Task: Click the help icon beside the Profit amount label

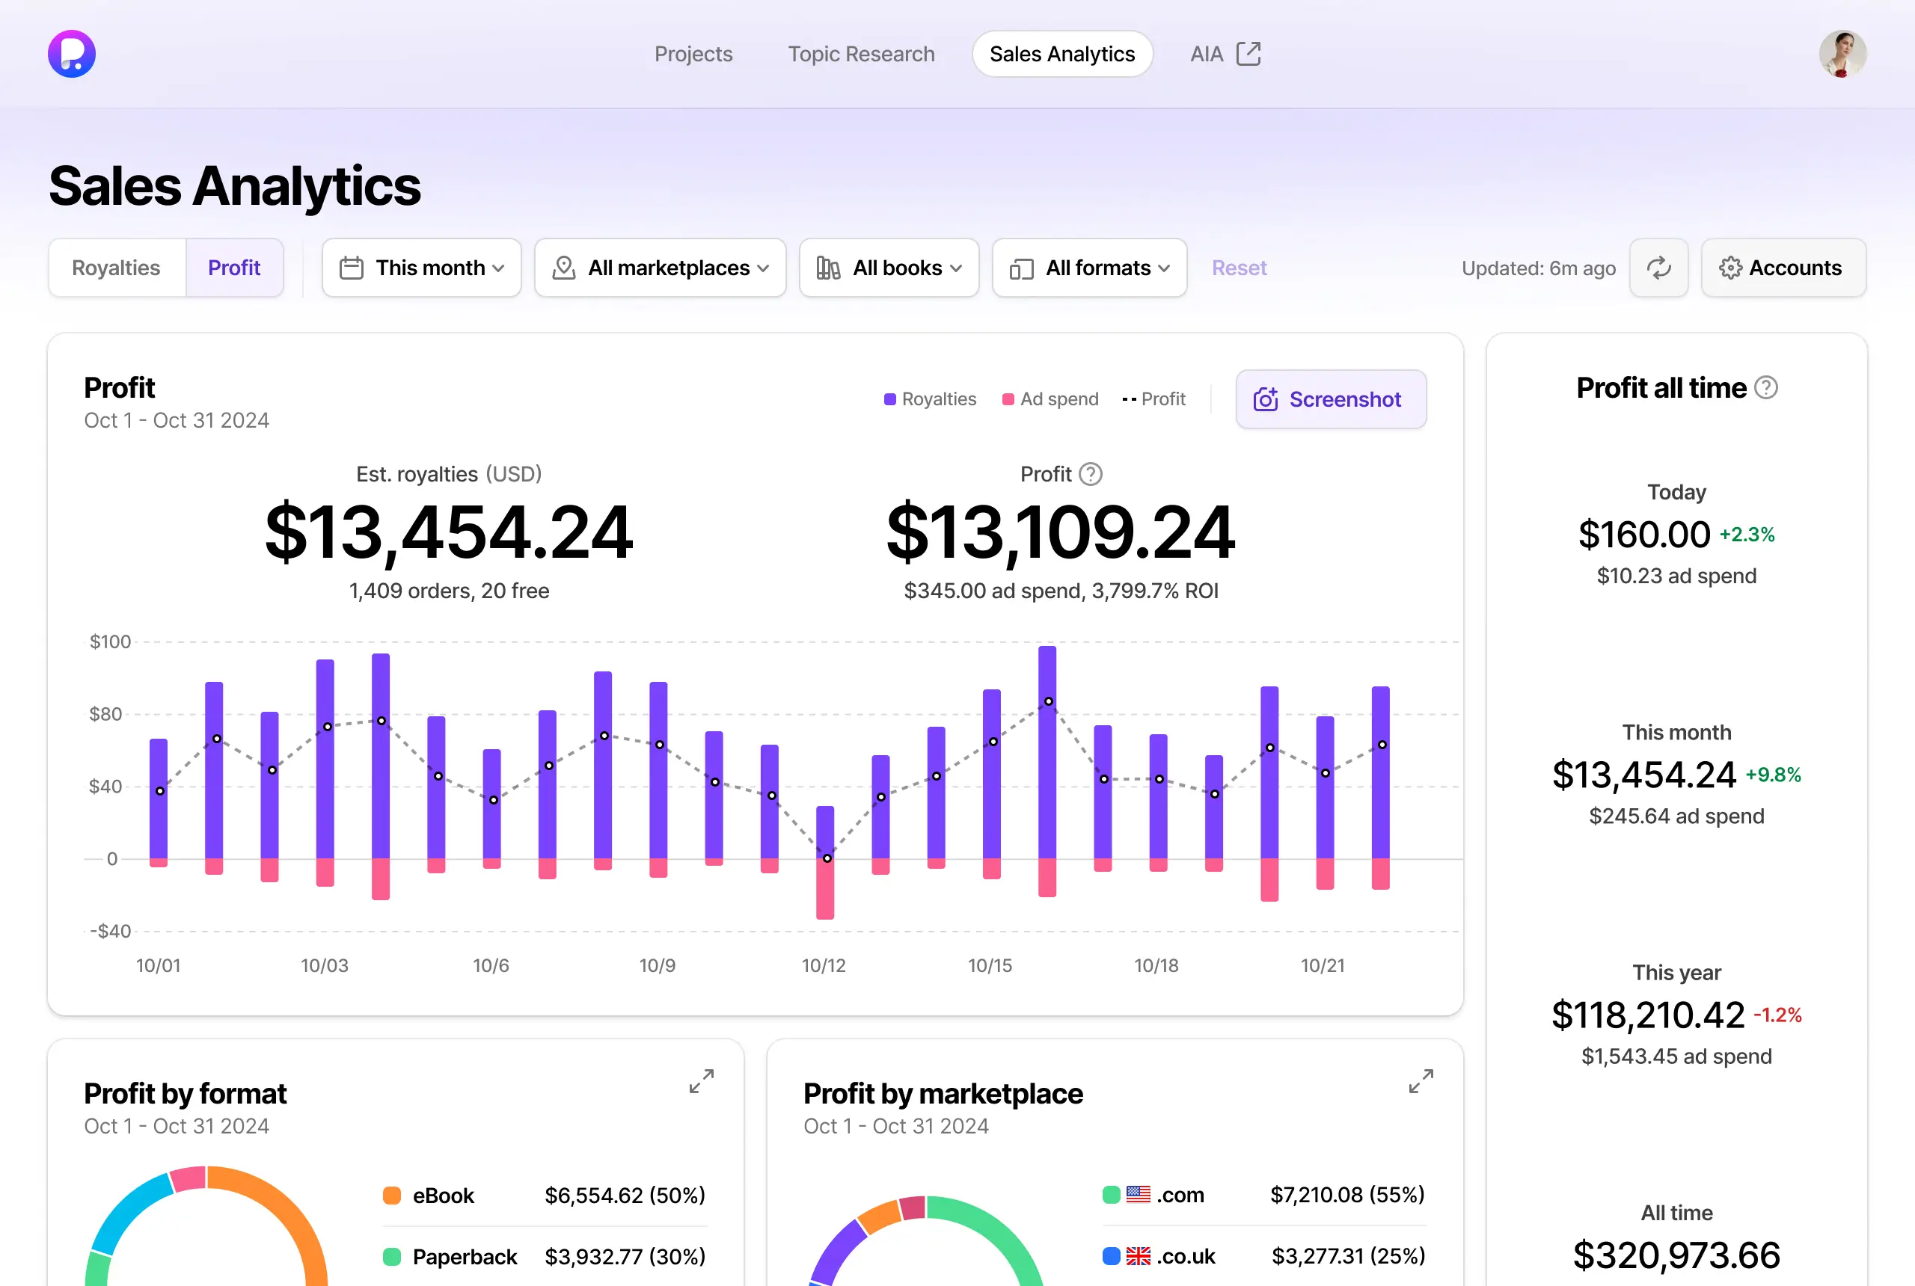Action: [1091, 474]
